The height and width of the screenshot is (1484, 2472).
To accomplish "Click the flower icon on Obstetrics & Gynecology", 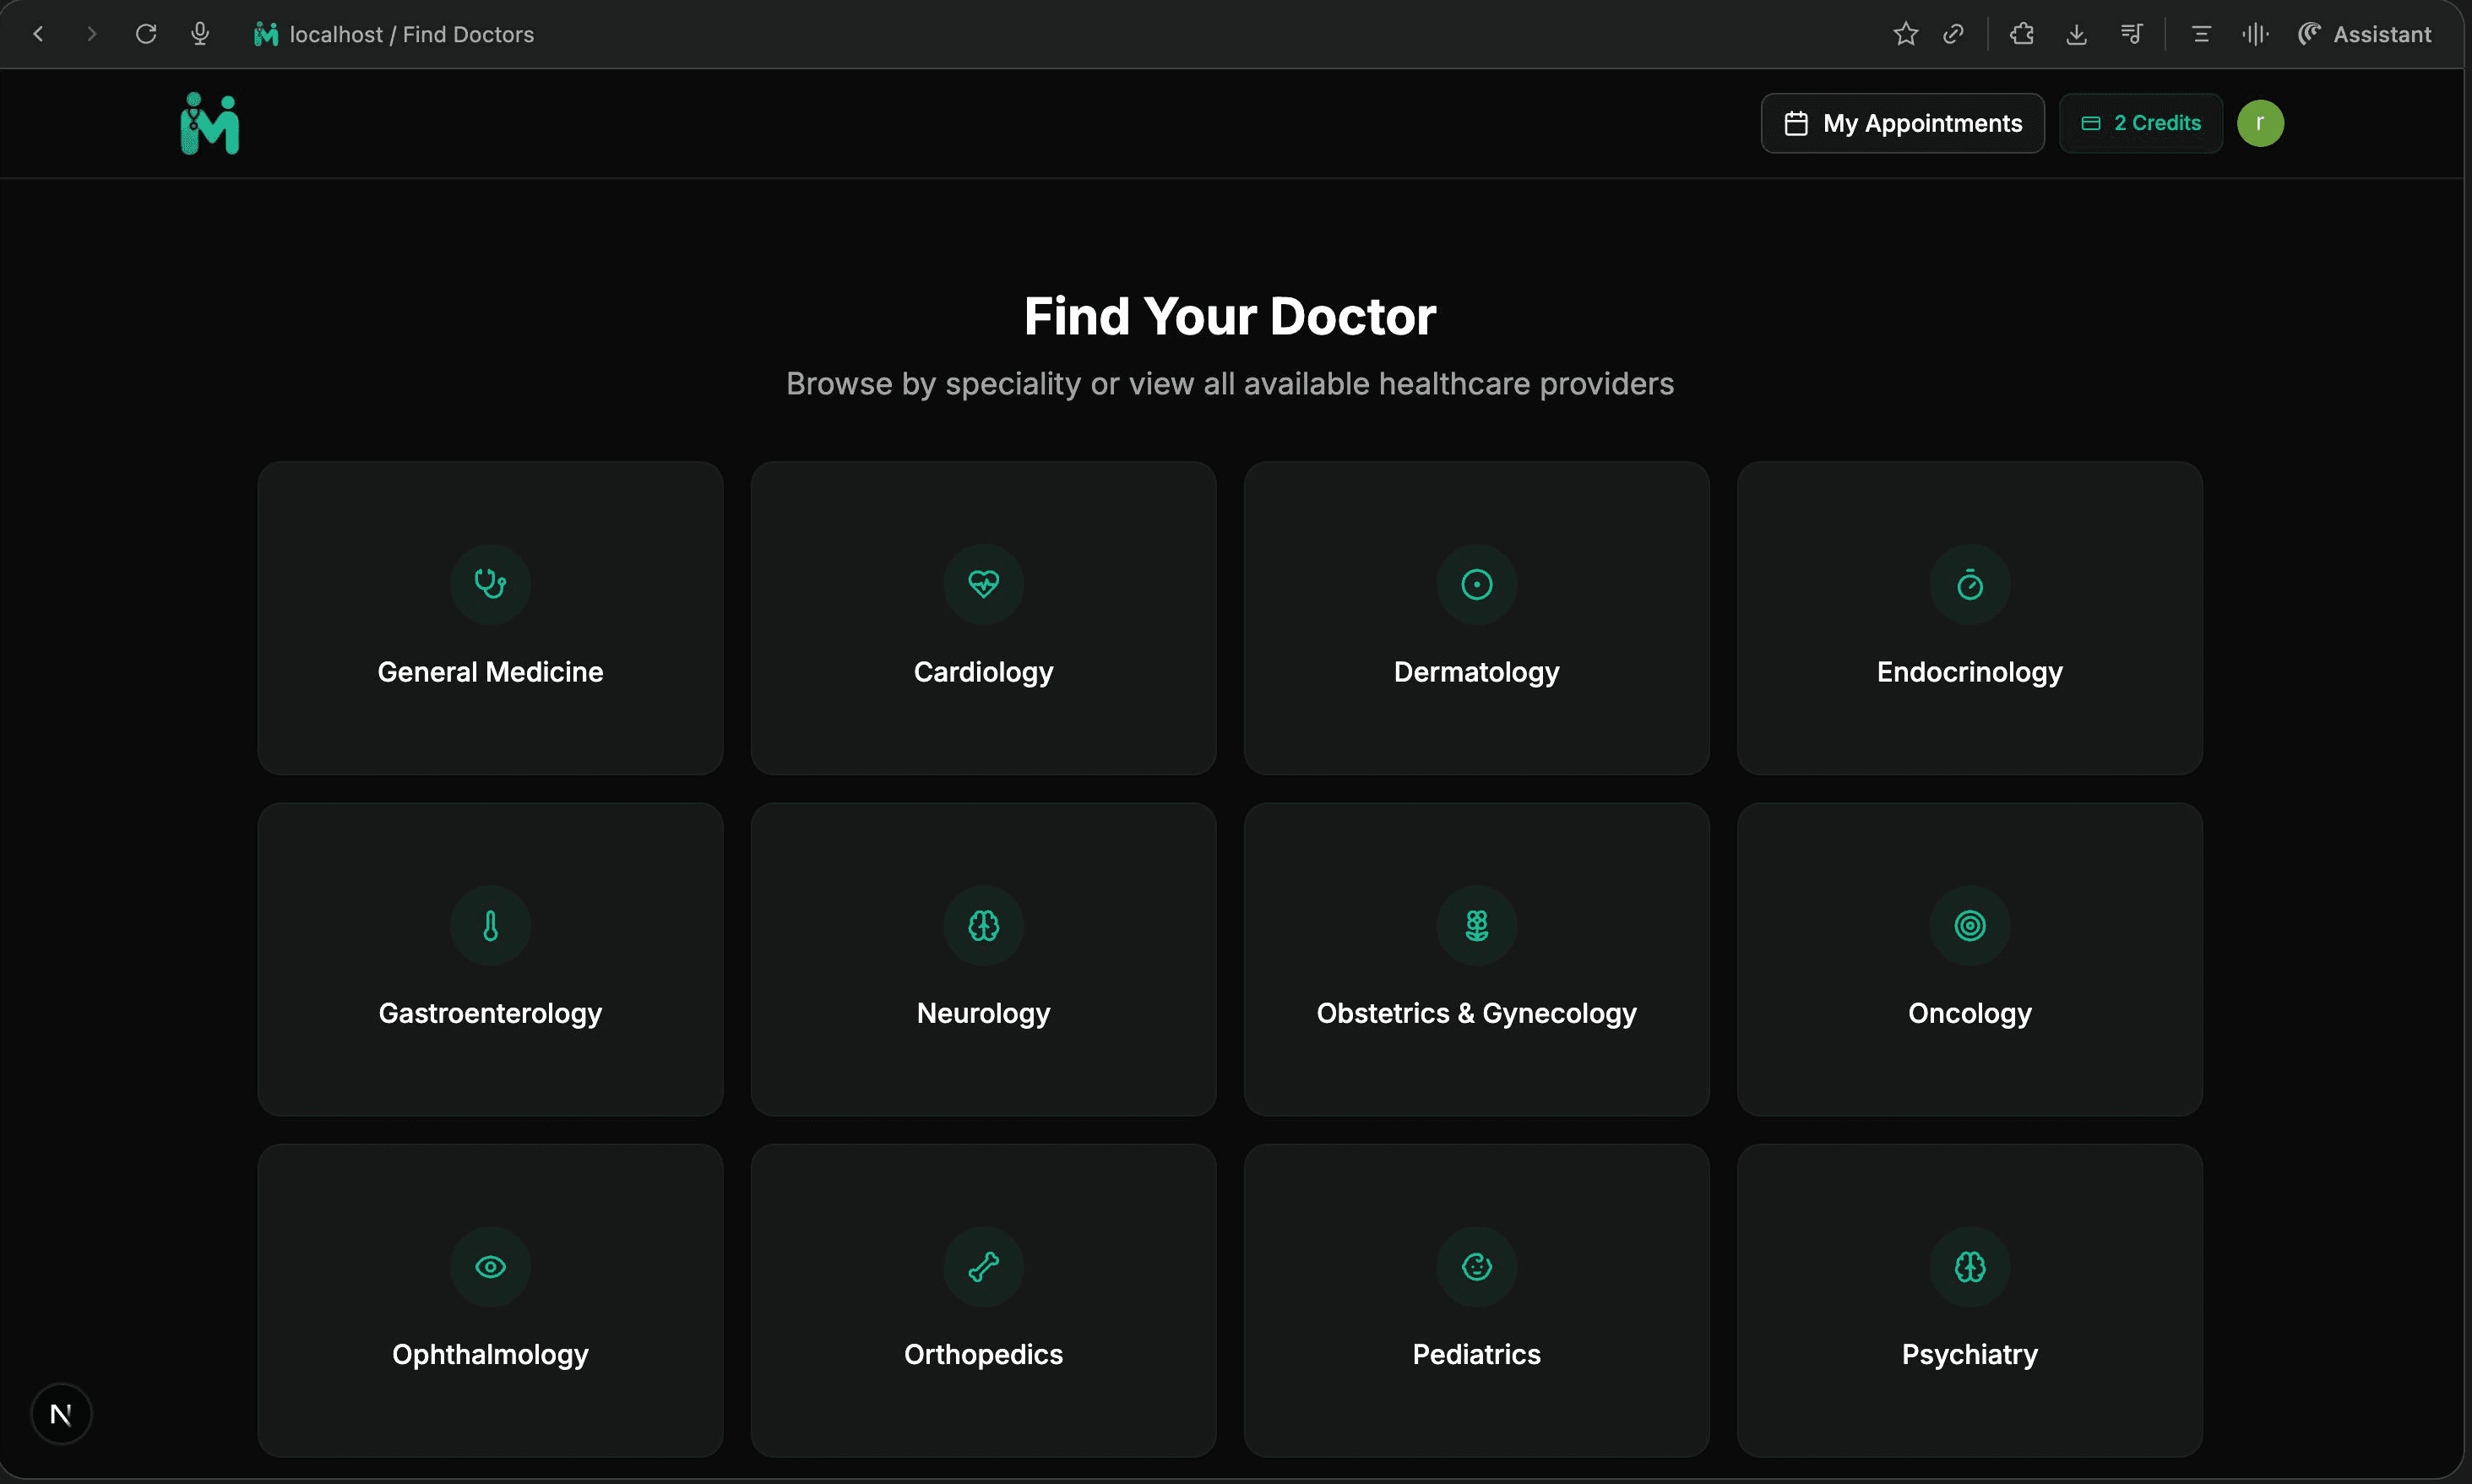I will tap(1475, 925).
